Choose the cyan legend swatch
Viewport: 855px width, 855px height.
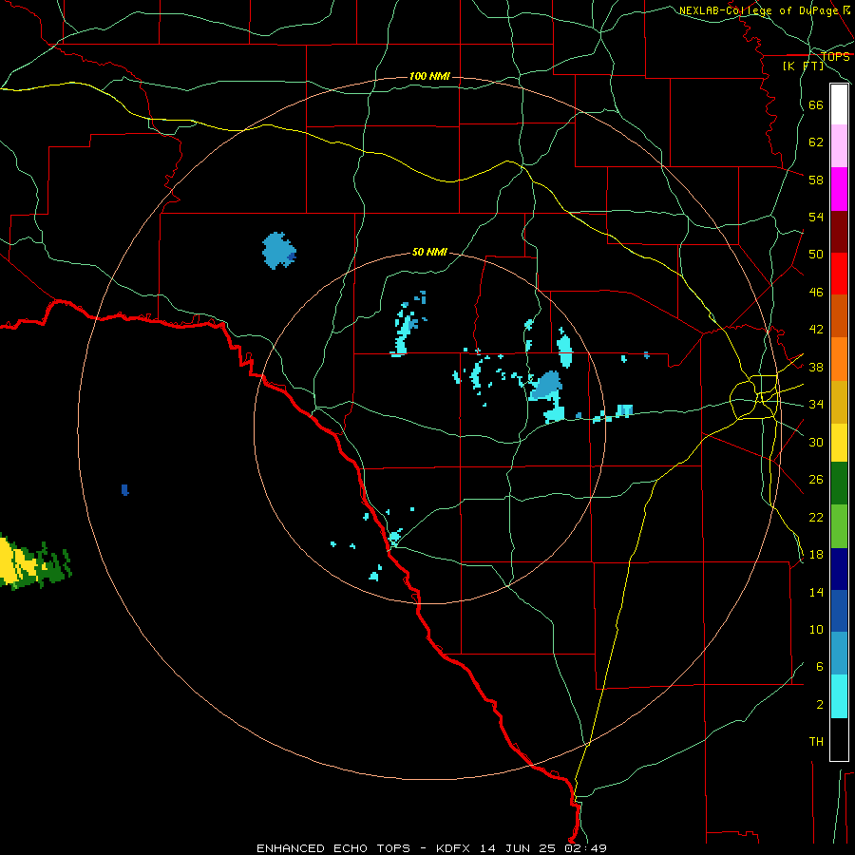point(839,696)
